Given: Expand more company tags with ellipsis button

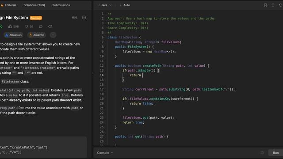Looking at the screenshot, I should pos(53,35).
